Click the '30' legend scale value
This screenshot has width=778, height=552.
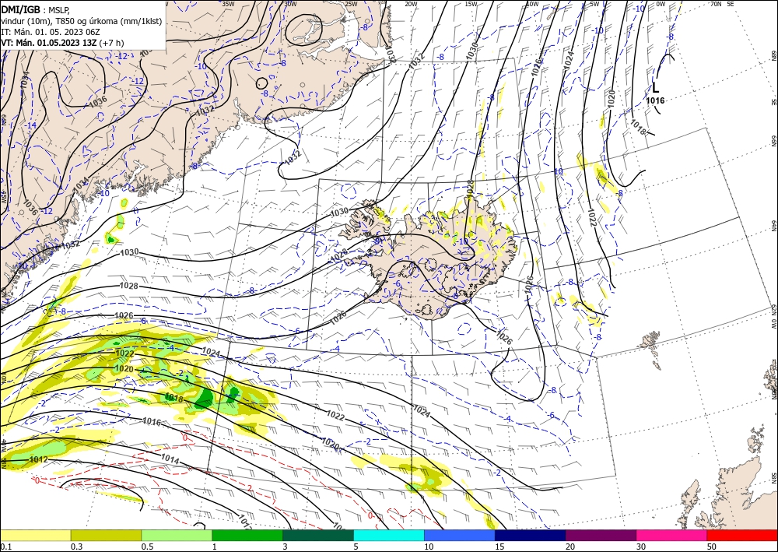click(x=641, y=547)
